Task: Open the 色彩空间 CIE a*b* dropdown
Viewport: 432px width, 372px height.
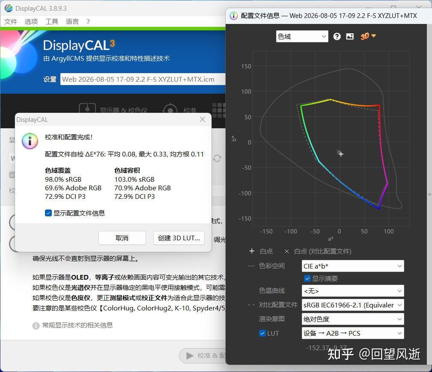Action: point(353,266)
